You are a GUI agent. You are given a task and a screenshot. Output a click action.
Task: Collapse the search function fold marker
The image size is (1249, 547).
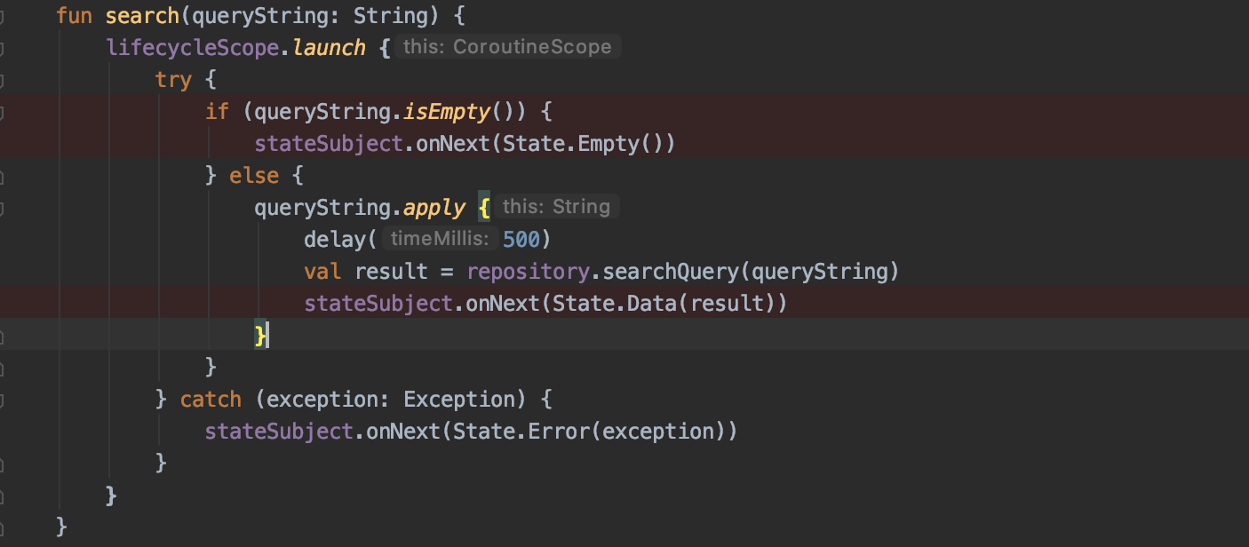point(3,15)
